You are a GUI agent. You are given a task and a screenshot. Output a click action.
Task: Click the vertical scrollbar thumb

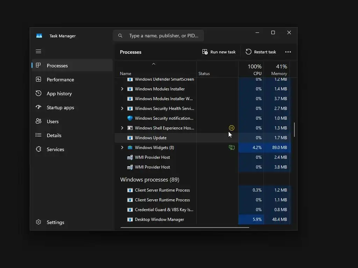coord(294,130)
